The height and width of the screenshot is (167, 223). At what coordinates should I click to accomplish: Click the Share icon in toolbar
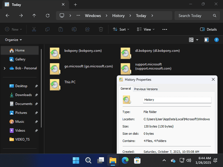coord(88,29)
